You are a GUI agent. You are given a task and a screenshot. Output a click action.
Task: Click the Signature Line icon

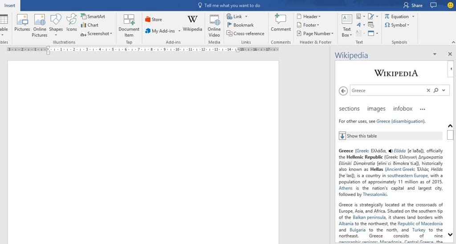coord(371,16)
